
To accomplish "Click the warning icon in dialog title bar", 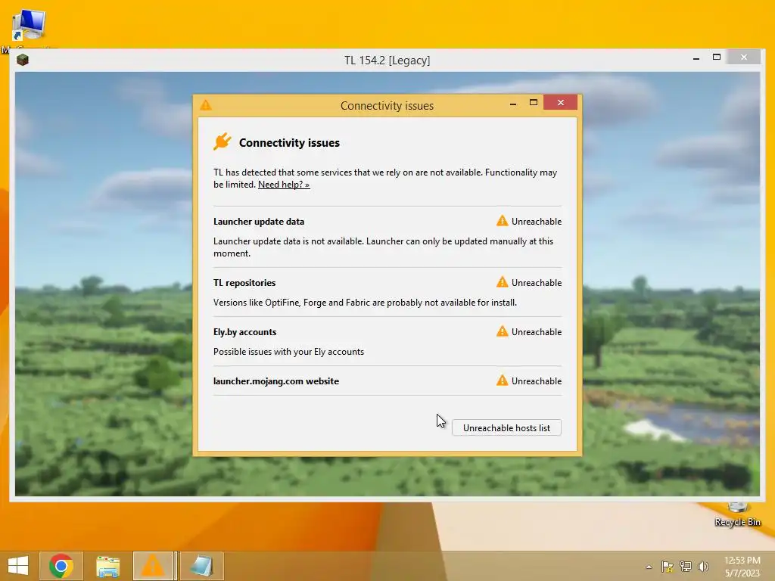I will [206, 104].
